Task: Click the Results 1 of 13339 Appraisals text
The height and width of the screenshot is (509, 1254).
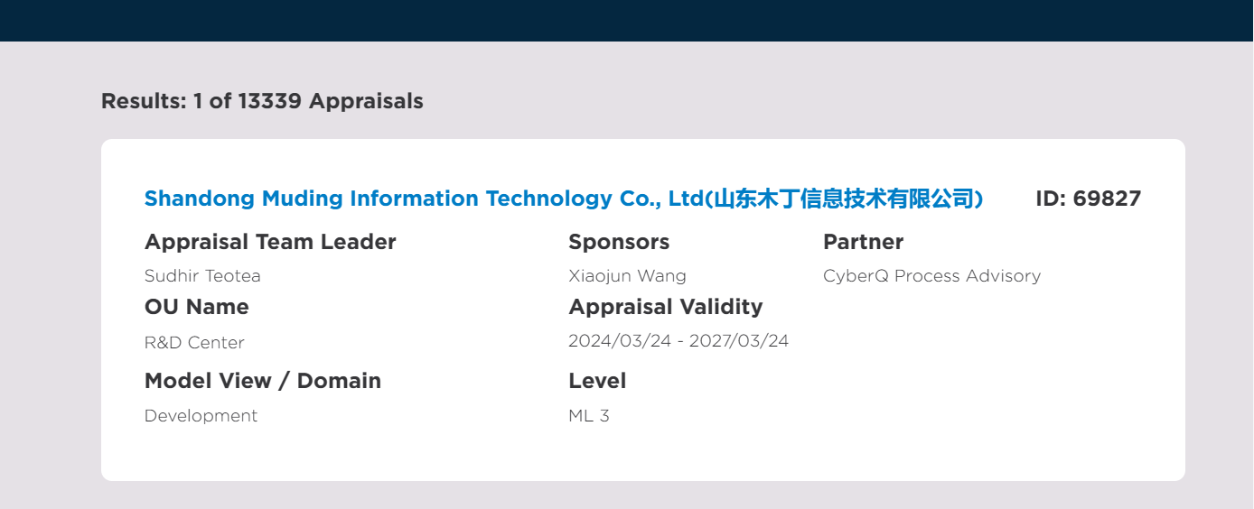Action: pos(262,101)
